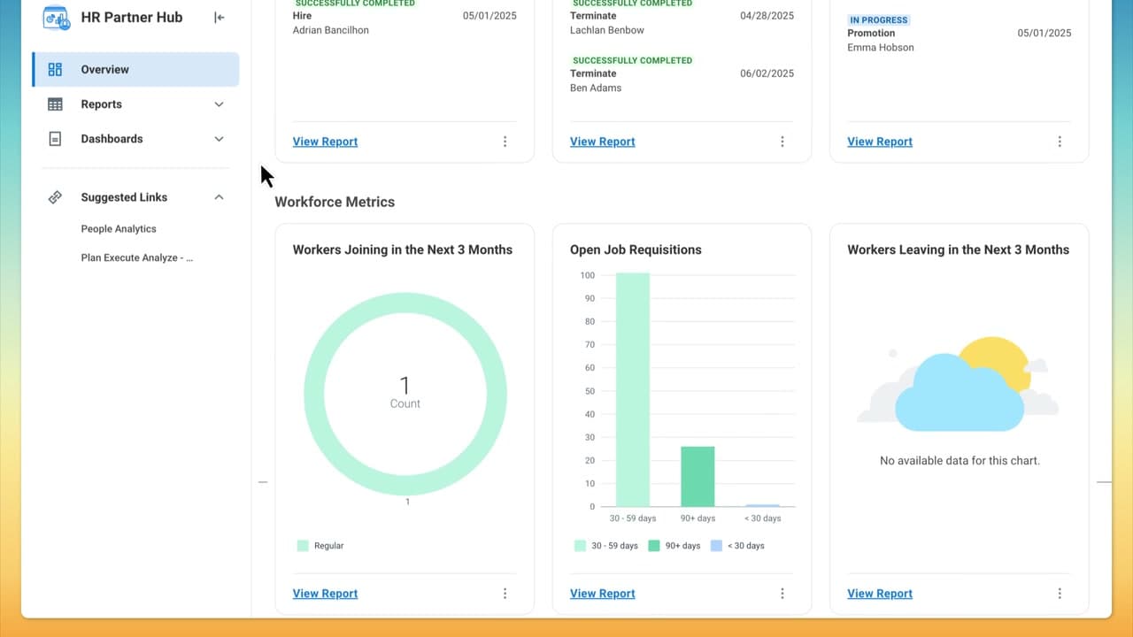The image size is (1133, 637).
Task: Open options menu for Workers Joining chart
Action: click(505, 594)
